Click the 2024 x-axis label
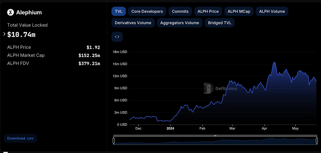This screenshot has width=321, height=153. point(170,128)
